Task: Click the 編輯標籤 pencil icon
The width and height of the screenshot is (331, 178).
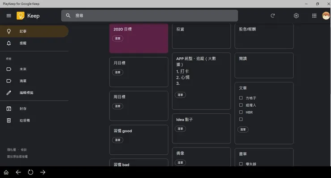Action: [x=8, y=93]
